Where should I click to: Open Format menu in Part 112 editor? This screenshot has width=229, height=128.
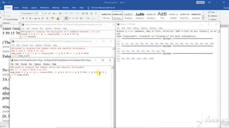pos(24,64)
